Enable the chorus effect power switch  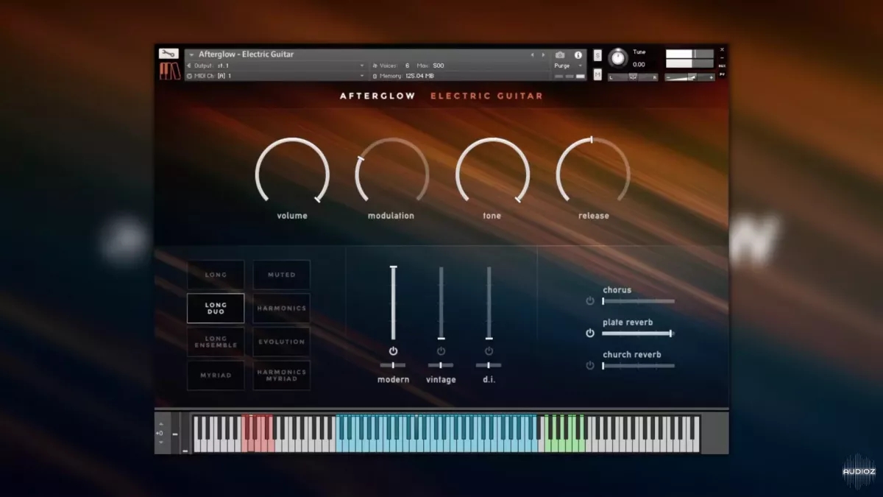tap(589, 300)
